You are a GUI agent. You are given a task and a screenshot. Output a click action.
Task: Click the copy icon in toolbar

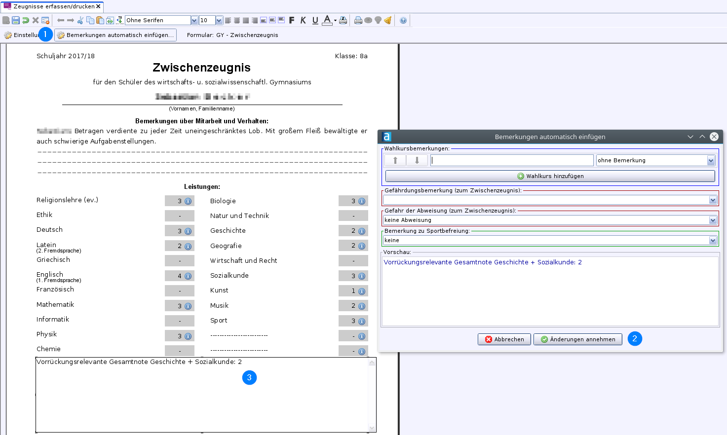[x=90, y=20]
